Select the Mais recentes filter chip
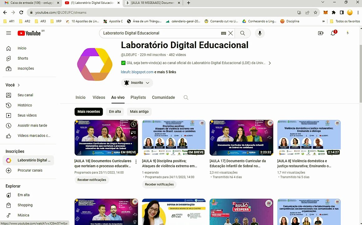The image size is (362, 225). coord(89,112)
